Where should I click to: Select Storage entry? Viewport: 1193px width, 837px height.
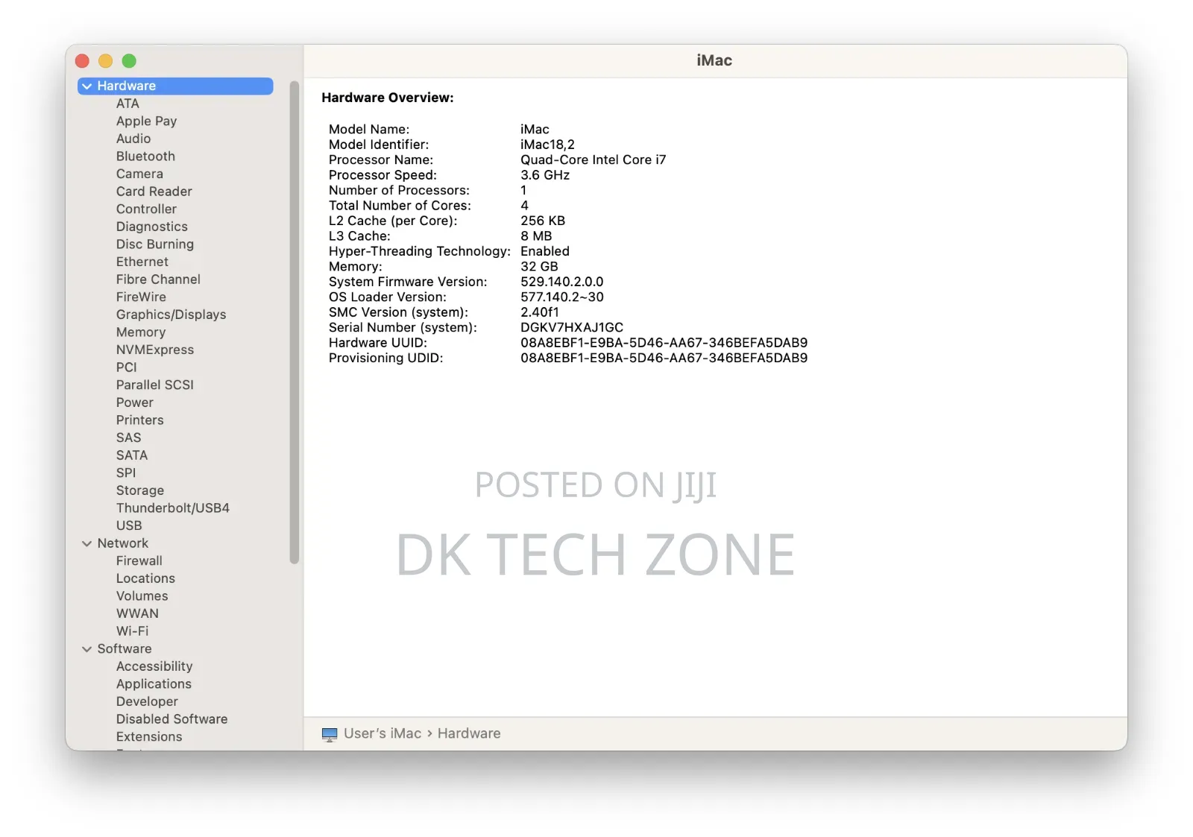(139, 490)
